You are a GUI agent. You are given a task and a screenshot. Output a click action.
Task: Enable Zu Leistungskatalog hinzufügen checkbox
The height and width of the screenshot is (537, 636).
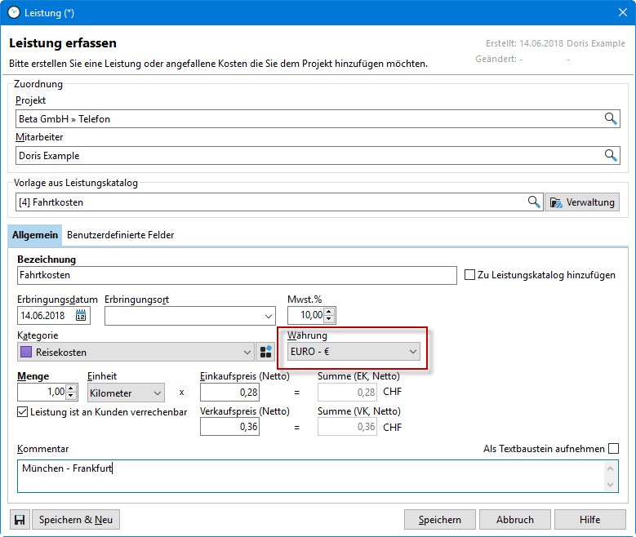pyautogui.click(x=469, y=275)
